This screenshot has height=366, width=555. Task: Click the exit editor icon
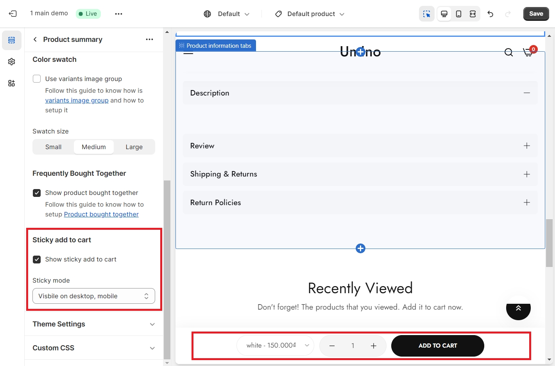[x=13, y=14]
